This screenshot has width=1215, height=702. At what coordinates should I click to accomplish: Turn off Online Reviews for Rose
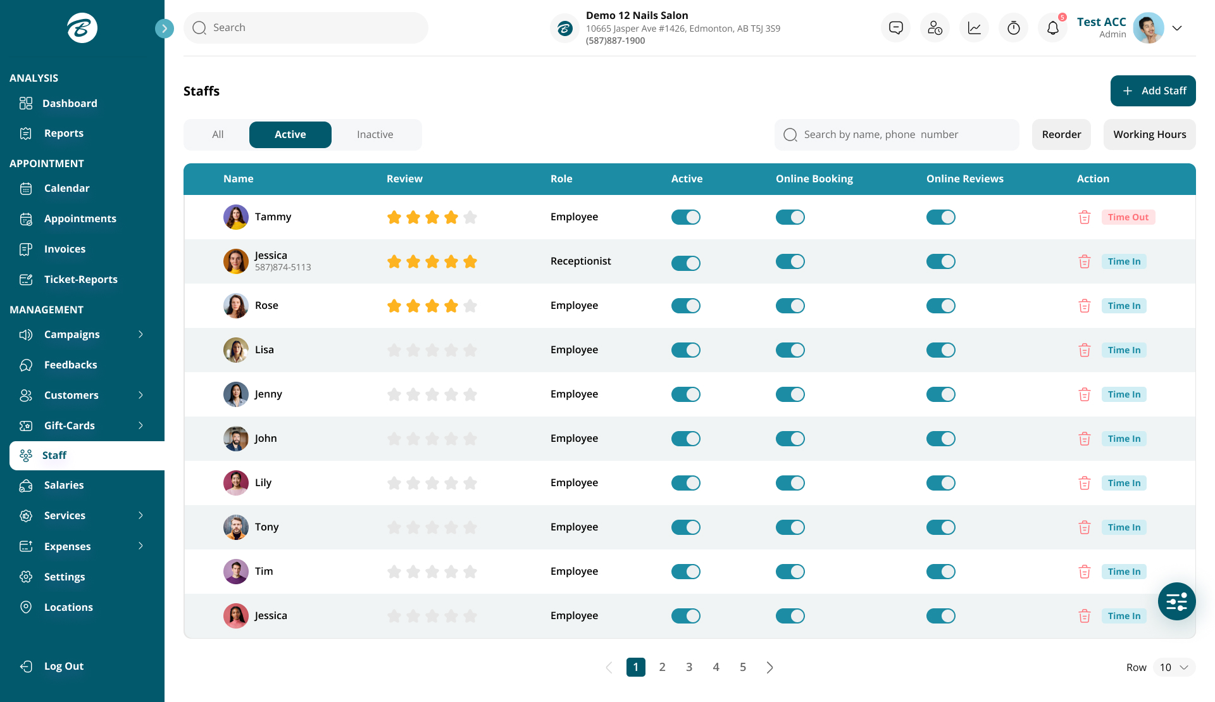(x=940, y=305)
